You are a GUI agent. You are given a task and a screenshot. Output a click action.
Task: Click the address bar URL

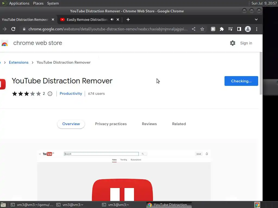coord(108,29)
